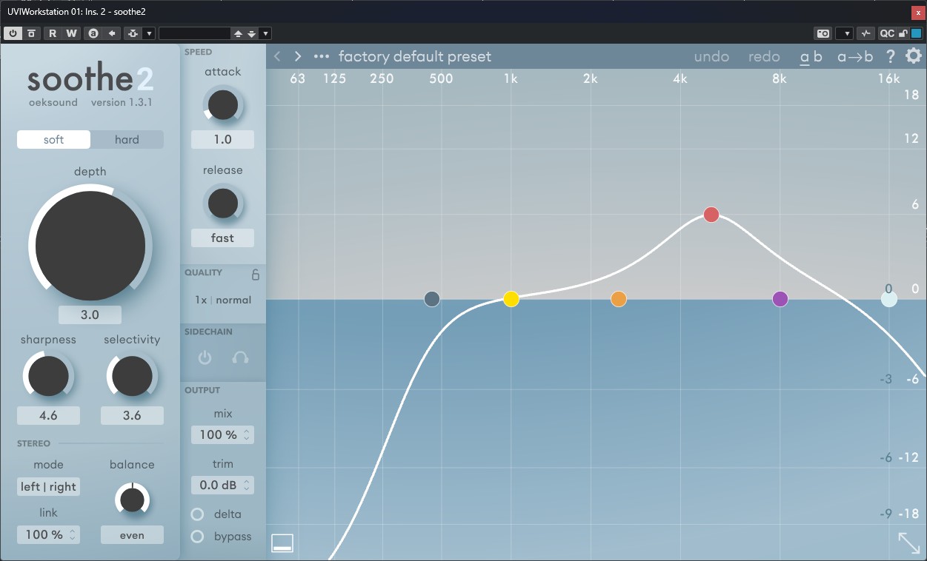Screen dimensions: 927x561
Task: Click the release knob
Action: (222, 203)
